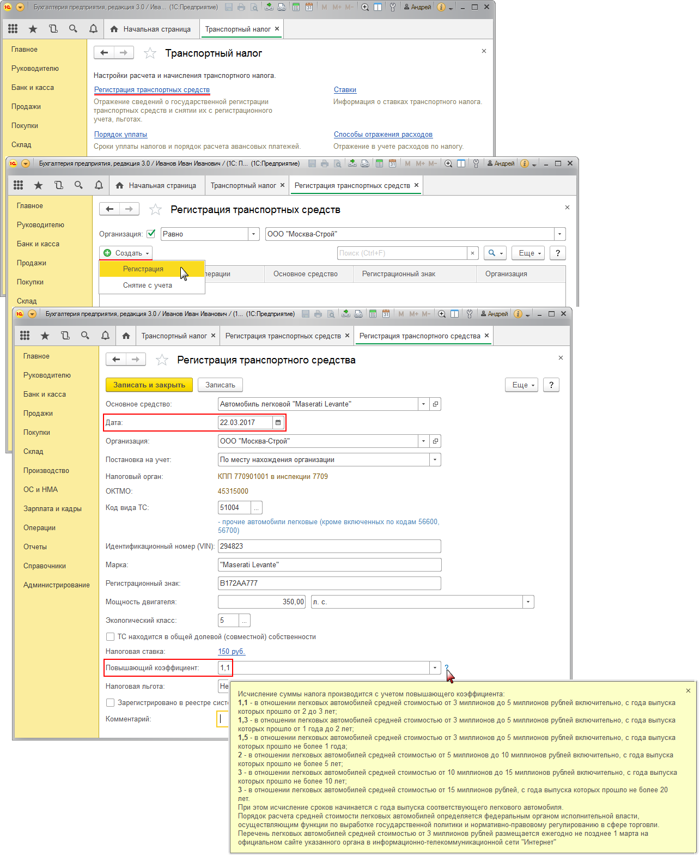
Task: Open notifications bell in front window toolbar
Action: pyautogui.click(x=105, y=336)
